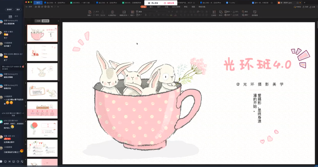Click the 光环班4.0 title on slide

click(258, 64)
